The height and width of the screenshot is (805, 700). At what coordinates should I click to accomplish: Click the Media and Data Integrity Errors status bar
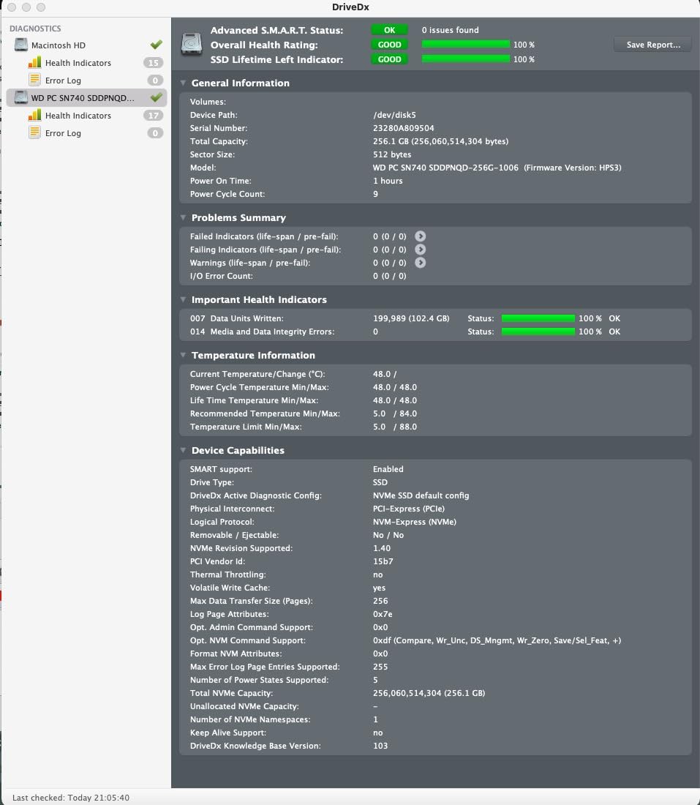(x=538, y=332)
